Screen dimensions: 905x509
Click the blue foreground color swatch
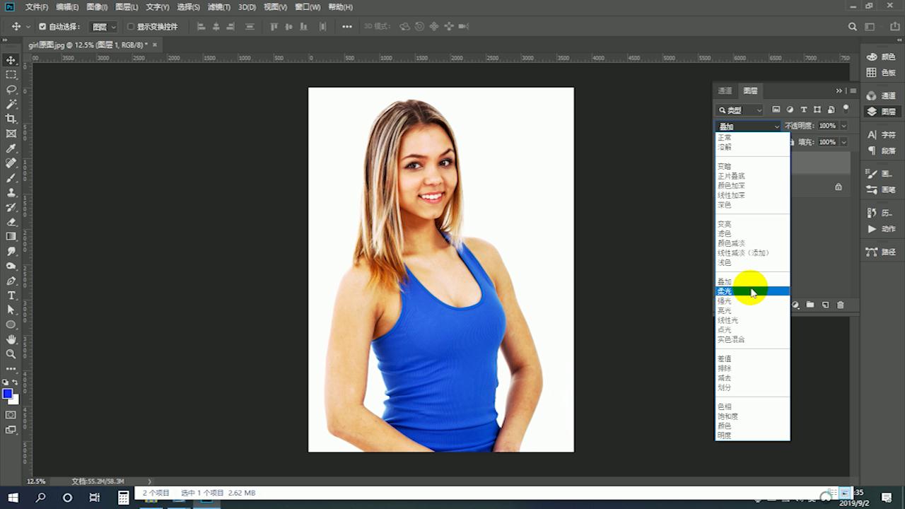pyautogui.click(x=8, y=394)
